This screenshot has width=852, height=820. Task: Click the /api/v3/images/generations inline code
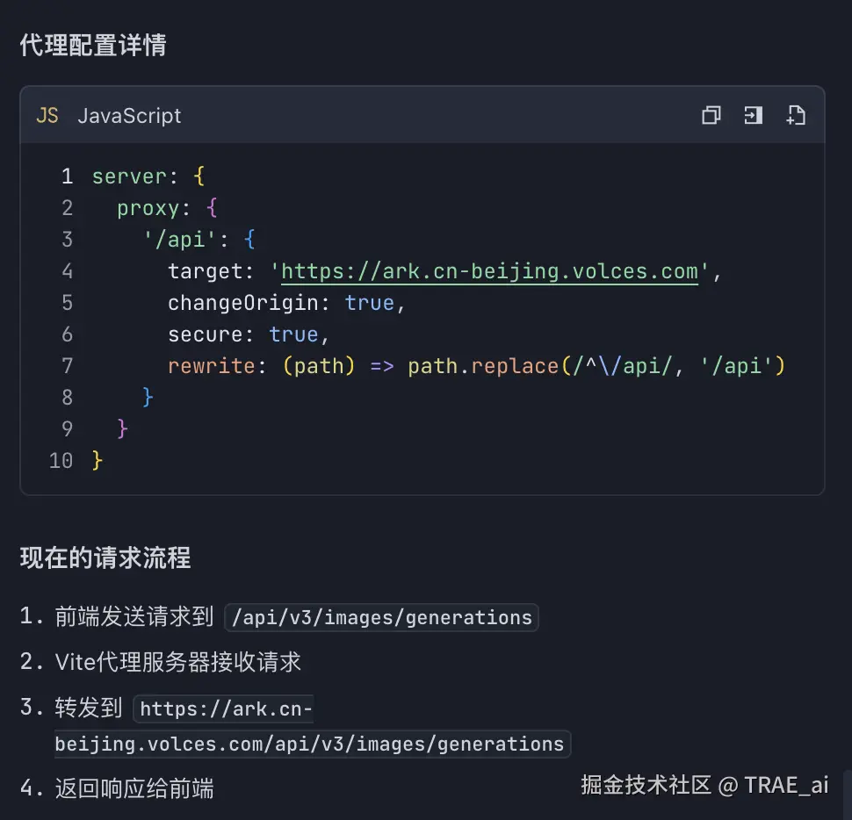(x=381, y=617)
